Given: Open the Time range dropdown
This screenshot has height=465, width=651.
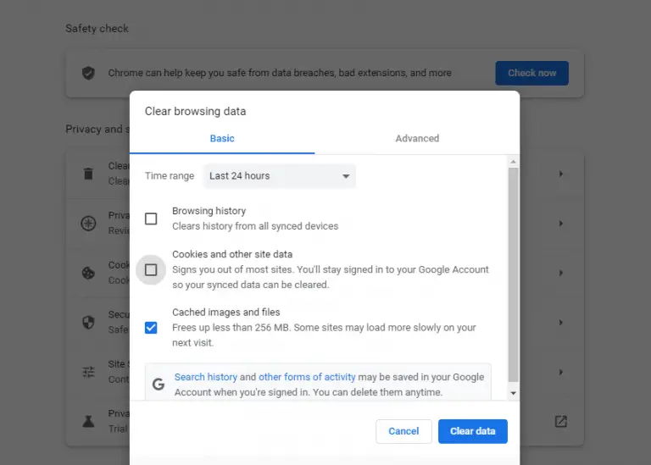Looking at the screenshot, I should point(280,176).
